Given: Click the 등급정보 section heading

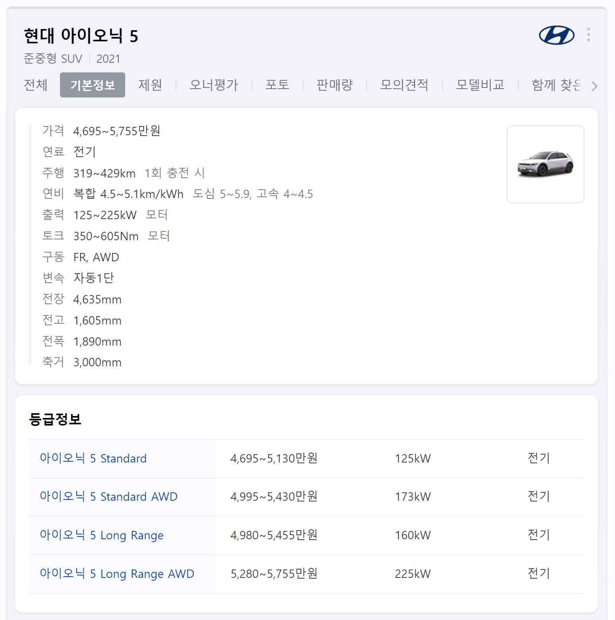Looking at the screenshot, I should 55,419.
